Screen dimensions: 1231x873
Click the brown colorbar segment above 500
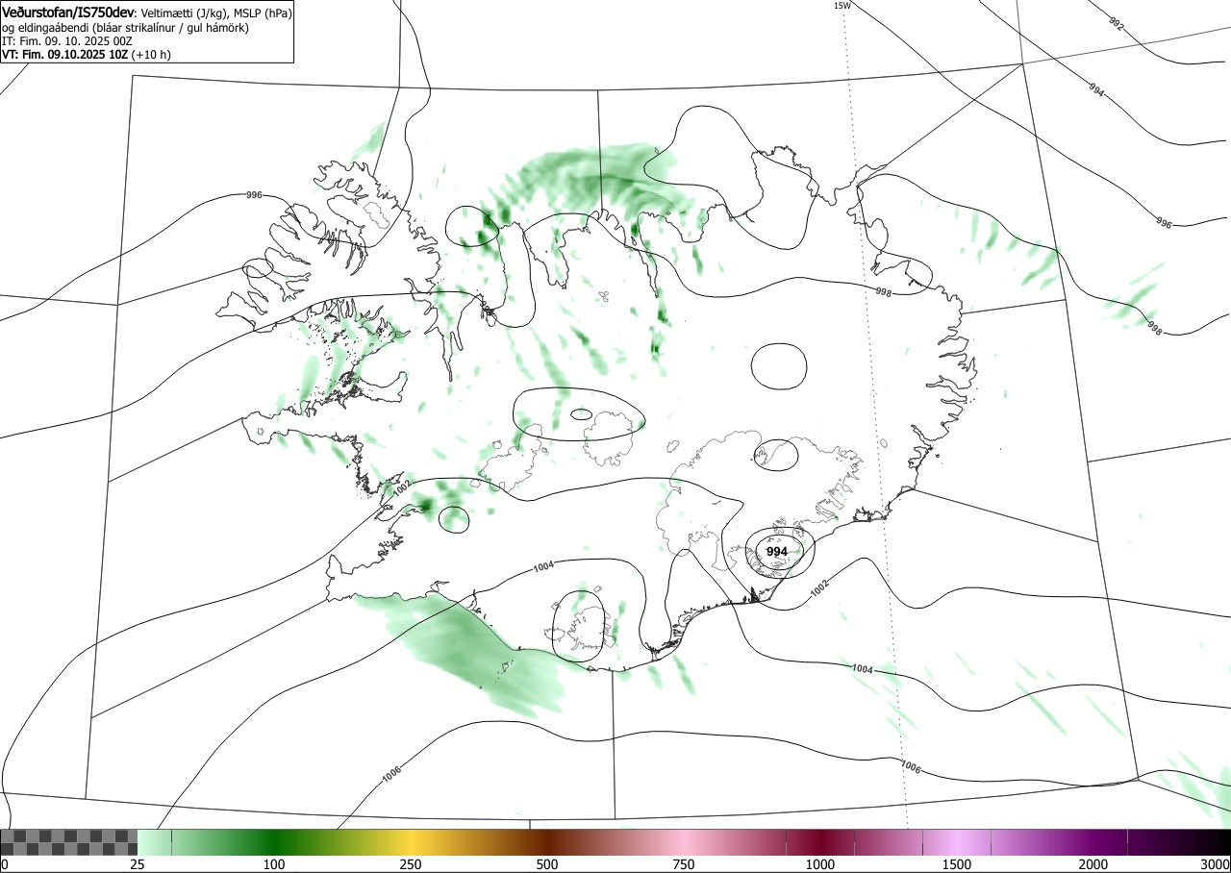[547, 842]
